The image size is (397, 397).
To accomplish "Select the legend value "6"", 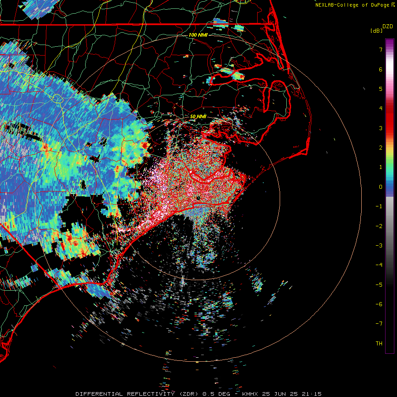I will tap(381, 69).
